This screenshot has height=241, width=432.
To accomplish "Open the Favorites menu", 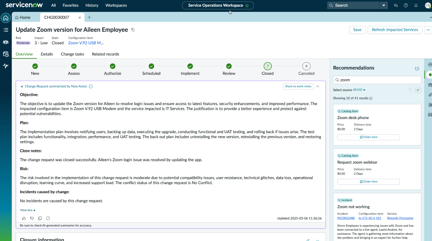I will pos(71,5).
